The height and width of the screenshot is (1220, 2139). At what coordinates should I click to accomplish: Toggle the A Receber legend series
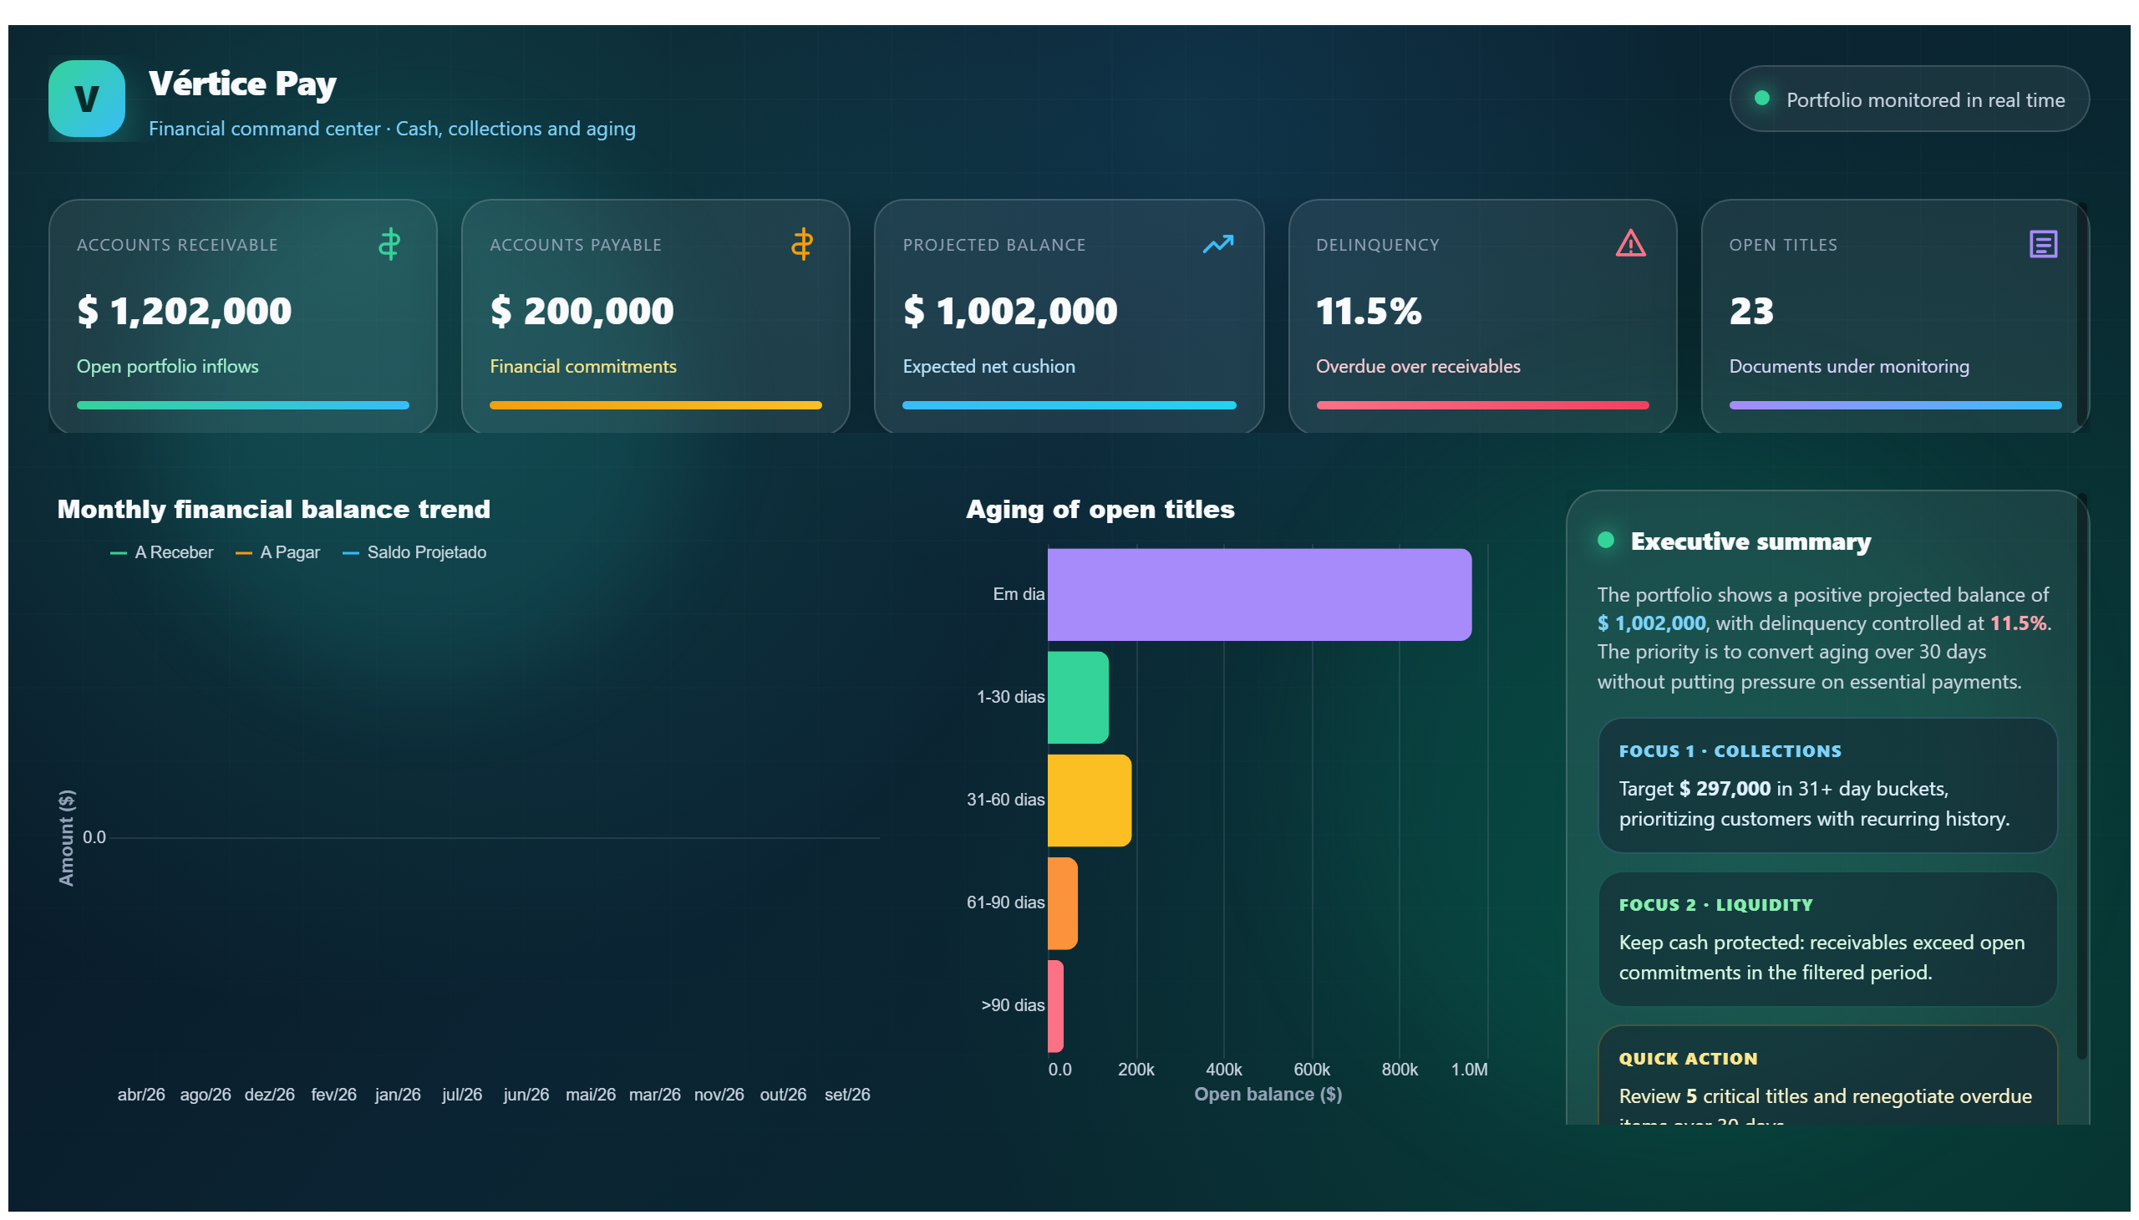click(162, 552)
